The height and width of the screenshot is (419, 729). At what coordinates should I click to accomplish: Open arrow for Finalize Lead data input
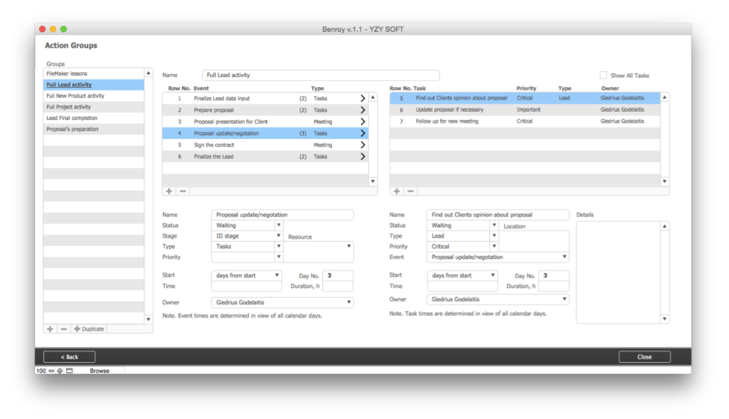(x=362, y=98)
